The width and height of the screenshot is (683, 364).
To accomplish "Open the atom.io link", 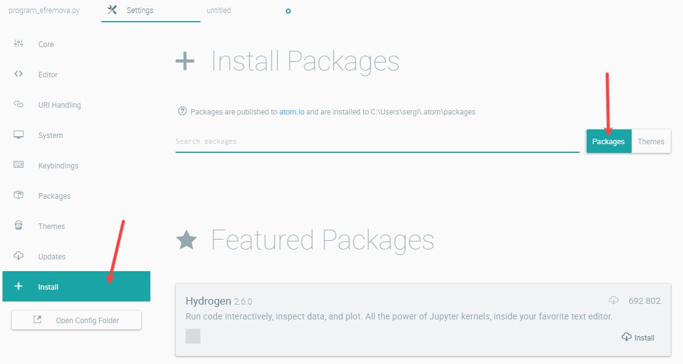I will (292, 111).
